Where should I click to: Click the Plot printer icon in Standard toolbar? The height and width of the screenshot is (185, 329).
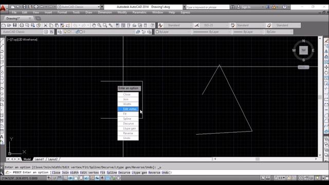(22, 25)
